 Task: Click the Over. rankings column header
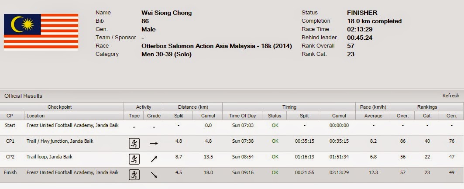[402, 116]
